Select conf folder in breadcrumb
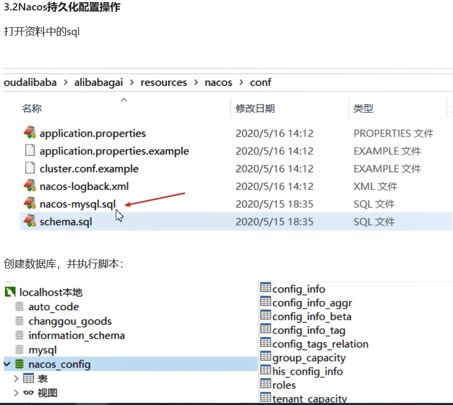 (260, 83)
